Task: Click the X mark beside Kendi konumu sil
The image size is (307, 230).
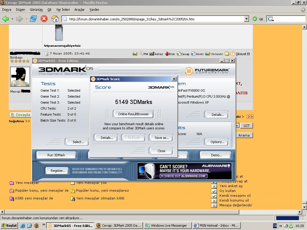Action: [x=214, y=201]
